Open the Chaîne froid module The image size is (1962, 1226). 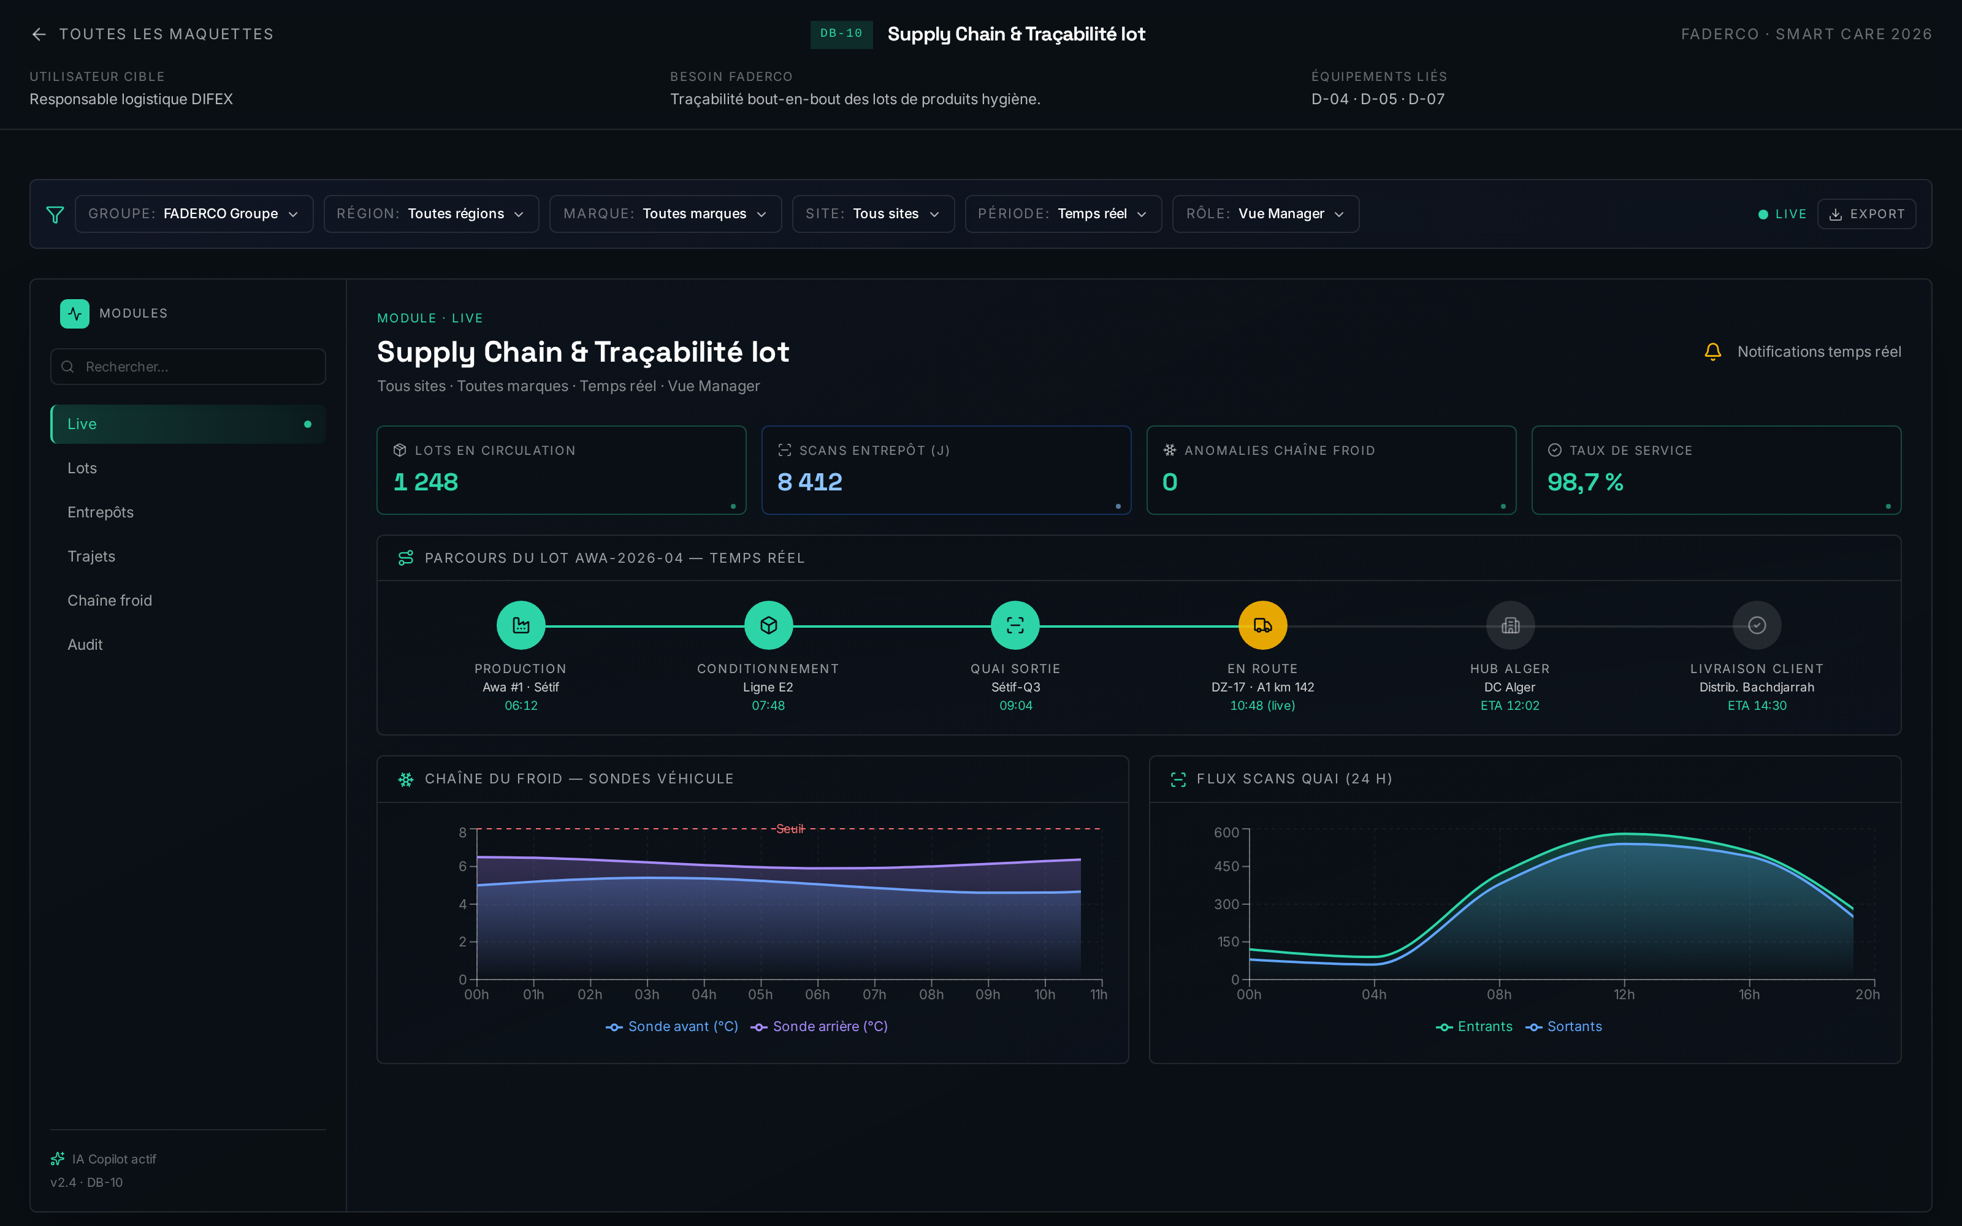pyautogui.click(x=188, y=600)
